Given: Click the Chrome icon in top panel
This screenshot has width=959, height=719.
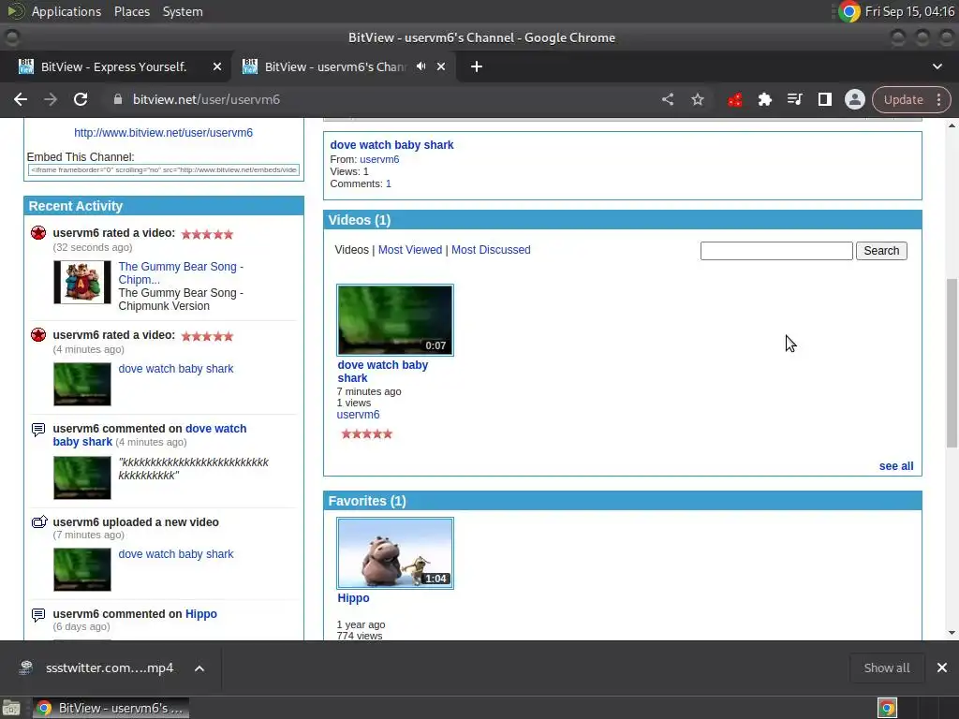Looking at the screenshot, I should (848, 11).
